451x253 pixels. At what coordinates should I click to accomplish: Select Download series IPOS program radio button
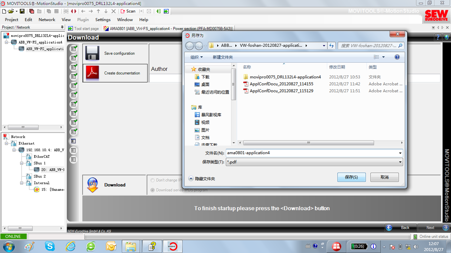pyautogui.click(x=153, y=190)
